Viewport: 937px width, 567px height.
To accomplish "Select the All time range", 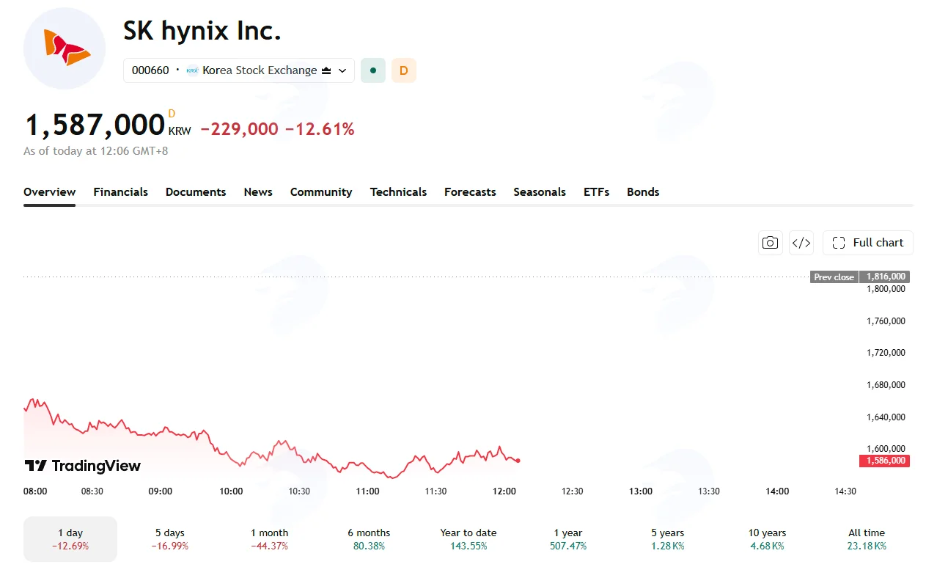I will pyautogui.click(x=867, y=539).
